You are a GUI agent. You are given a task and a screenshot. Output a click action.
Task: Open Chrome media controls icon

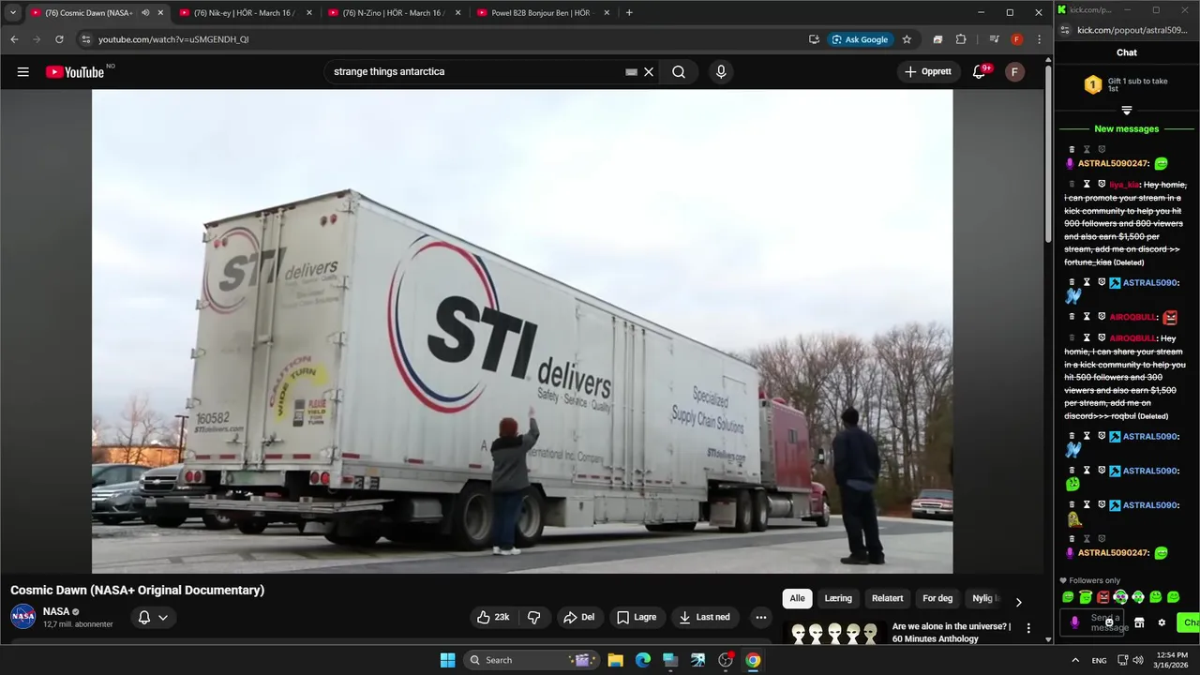coord(994,39)
